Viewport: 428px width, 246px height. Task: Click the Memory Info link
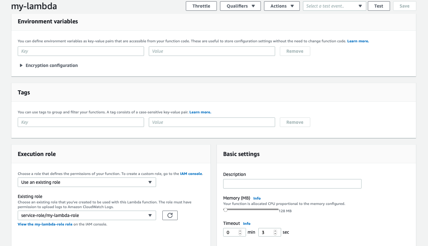click(257, 198)
